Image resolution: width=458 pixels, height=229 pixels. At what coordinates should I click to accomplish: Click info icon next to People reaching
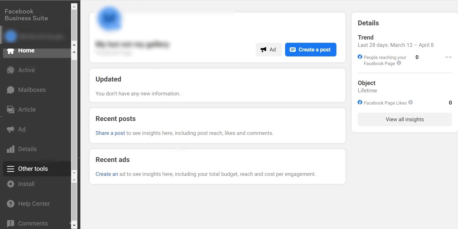point(399,63)
